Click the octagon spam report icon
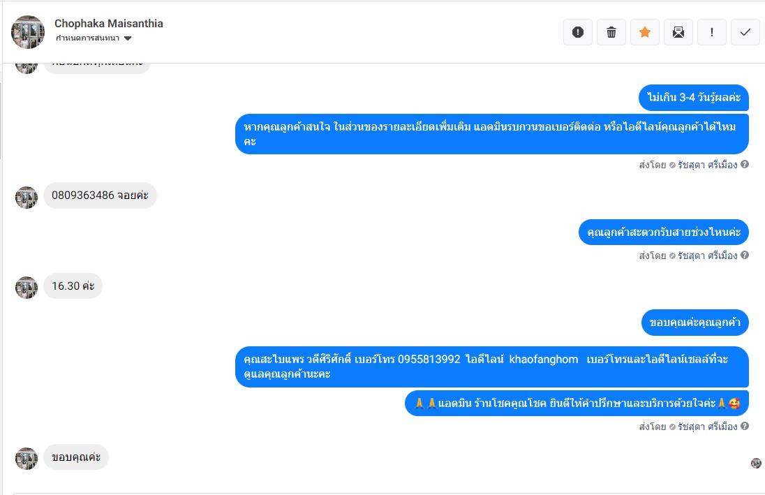This screenshot has width=765, height=495. [x=577, y=32]
